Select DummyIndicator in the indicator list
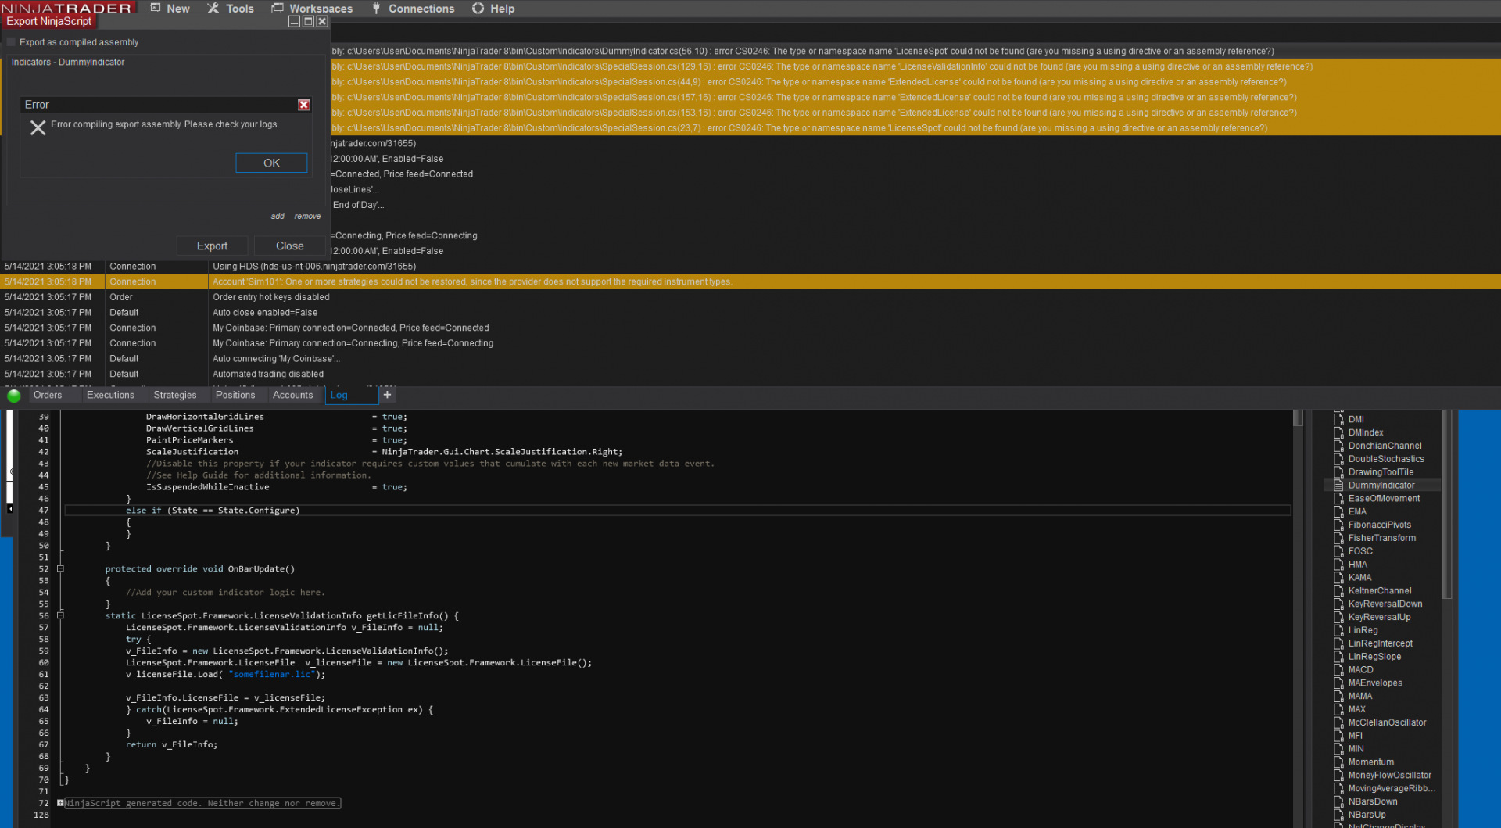This screenshot has height=828, width=1501. (1381, 486)
